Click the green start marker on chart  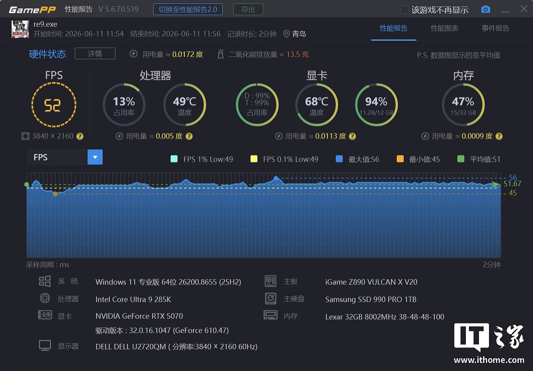(x=27, y=184)
